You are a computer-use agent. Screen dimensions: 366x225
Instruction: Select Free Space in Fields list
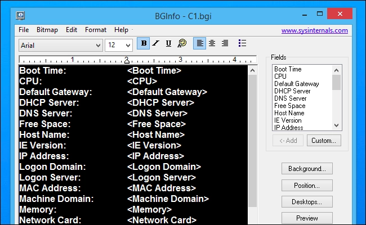[289, 106]
